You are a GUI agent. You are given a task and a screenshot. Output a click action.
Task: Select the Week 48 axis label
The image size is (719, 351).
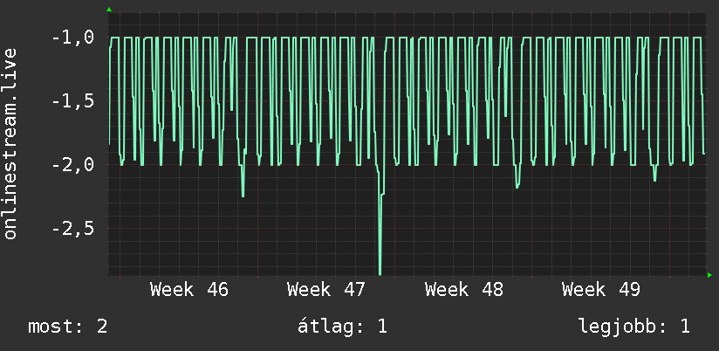pos(464,291)
